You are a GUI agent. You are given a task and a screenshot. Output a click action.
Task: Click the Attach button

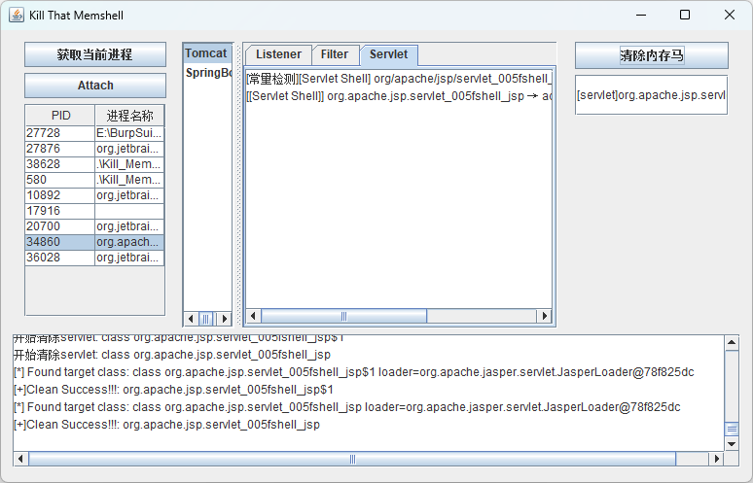[95, 86]
